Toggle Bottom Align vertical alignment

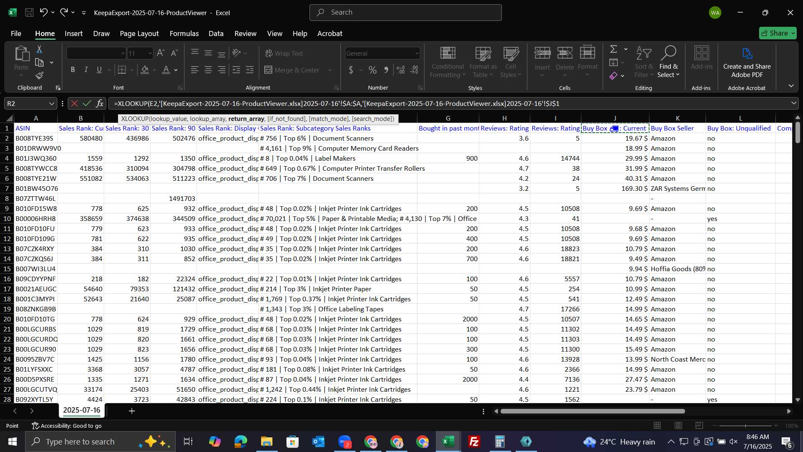point(222,53)
